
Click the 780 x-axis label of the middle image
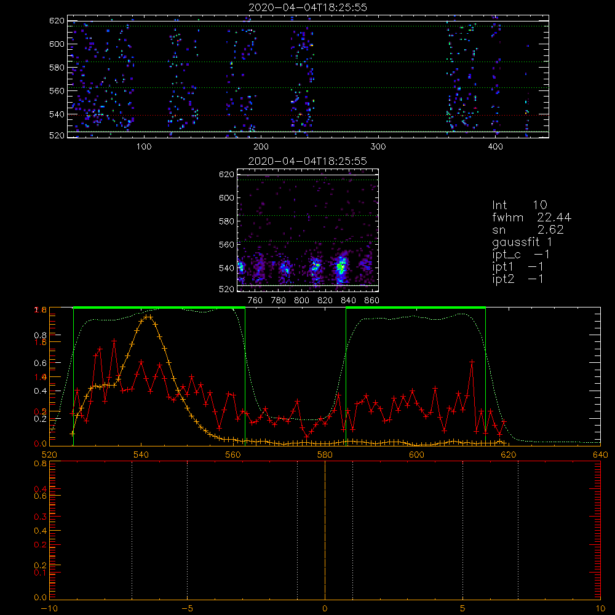click(279, 301)
